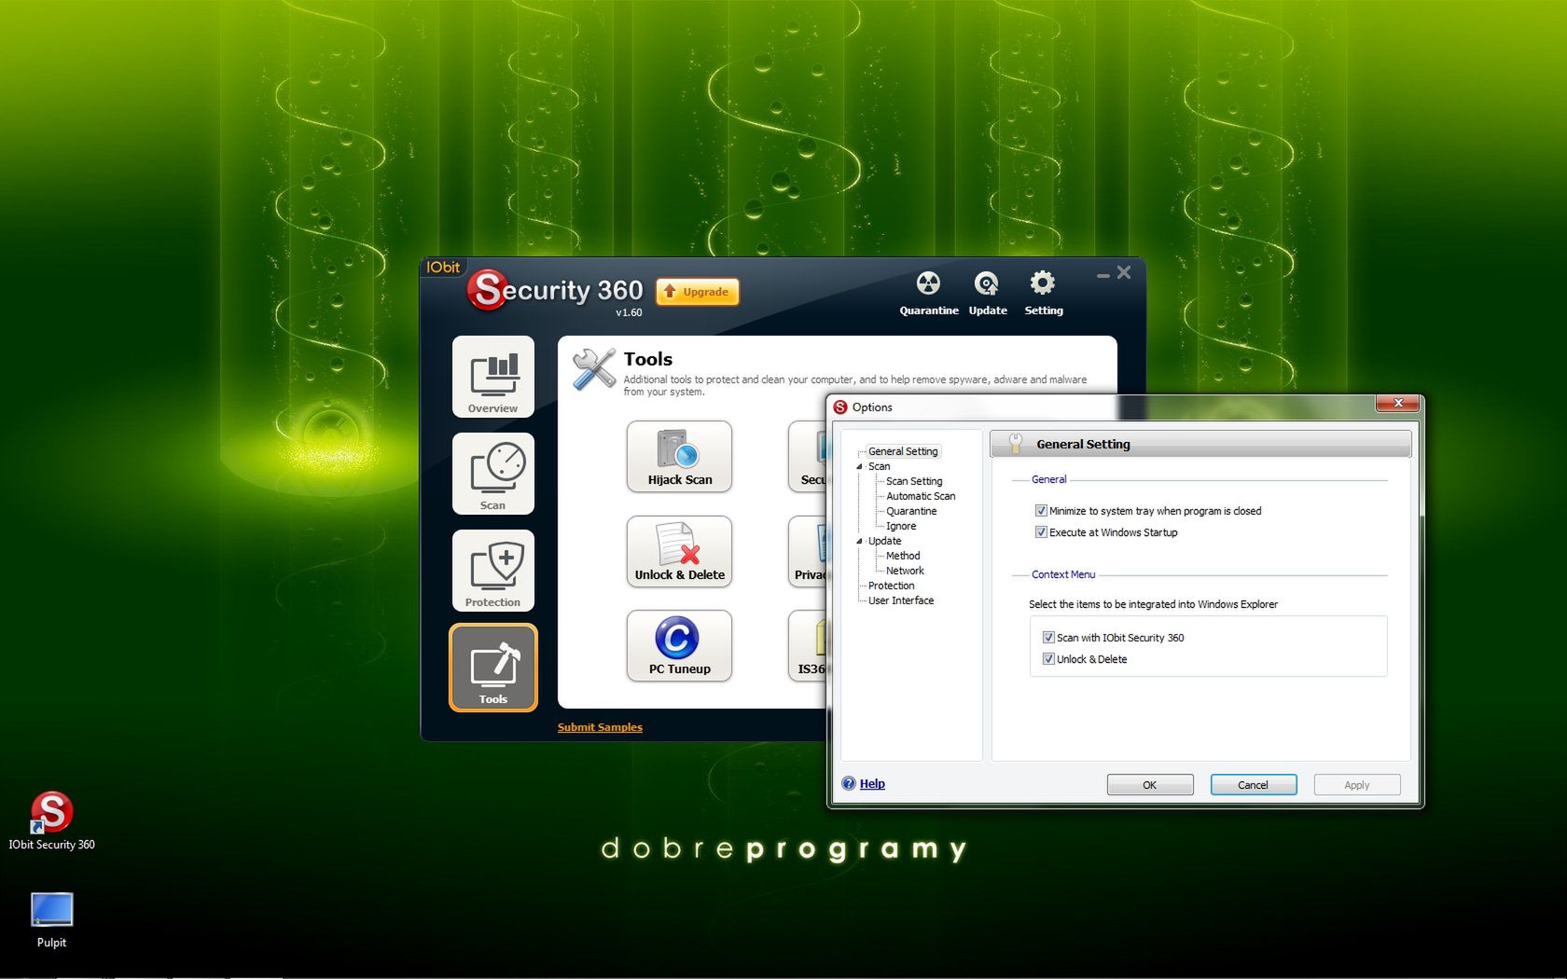Image resolution: width=1567 pixels, height=979 pixels.
Task: Uncheck Scan with IObit Security 360
Action: tap(1048, 638)
